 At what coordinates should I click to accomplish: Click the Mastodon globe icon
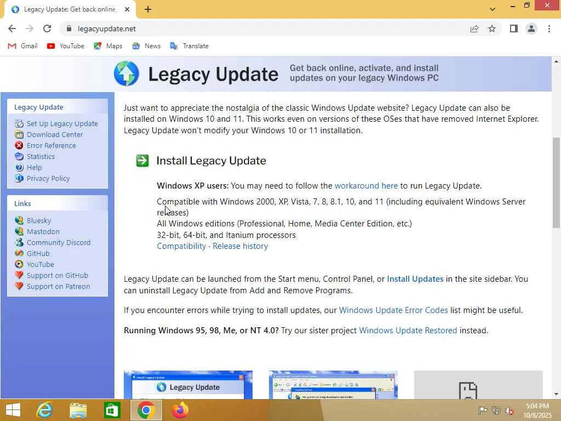click(19, 231)
